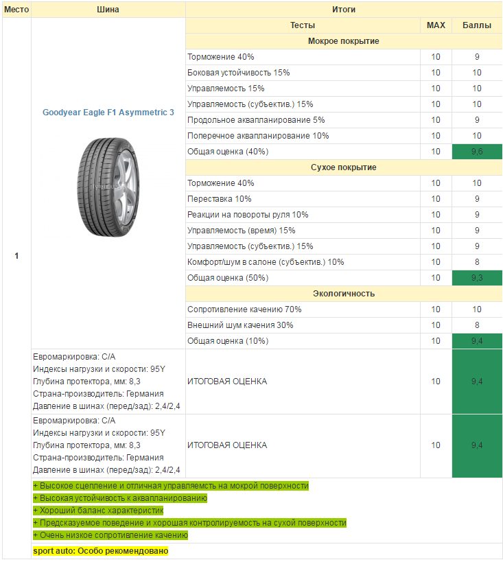Click the 'Общая оценка (10%)' row label
Viewport: 503px width, 562px height.
click(x=228, y=341)
